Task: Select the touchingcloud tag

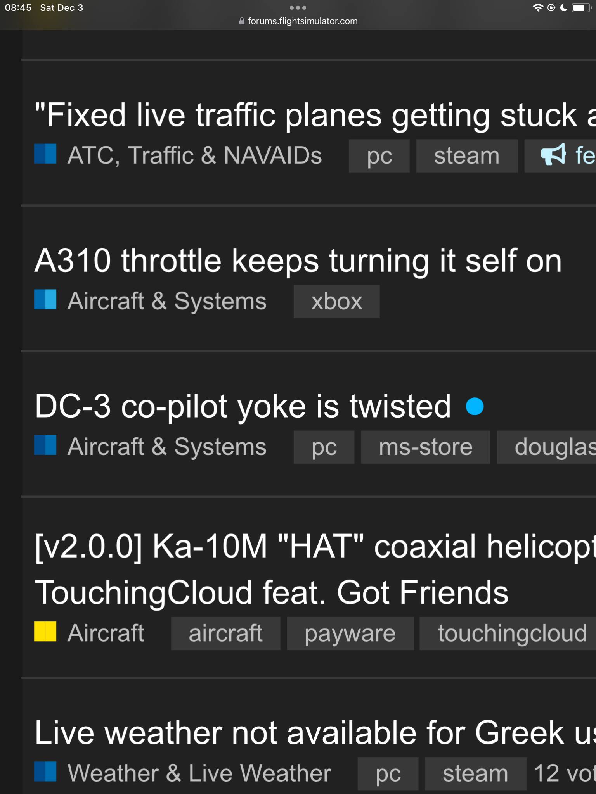Action: (x=511, y=633)
